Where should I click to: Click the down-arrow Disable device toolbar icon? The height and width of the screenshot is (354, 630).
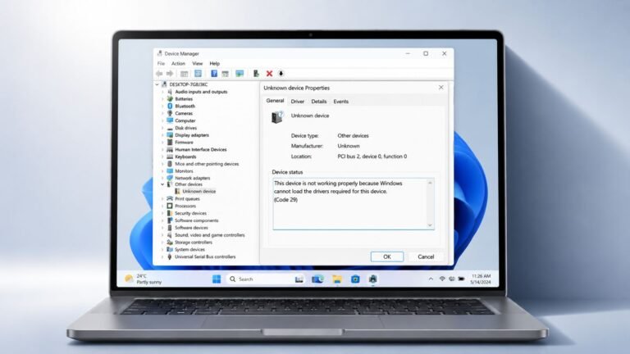281,74
